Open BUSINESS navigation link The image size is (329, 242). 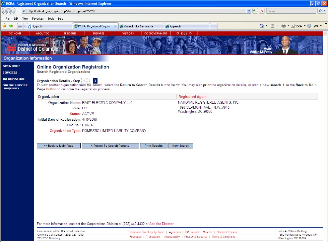[98, 33]
